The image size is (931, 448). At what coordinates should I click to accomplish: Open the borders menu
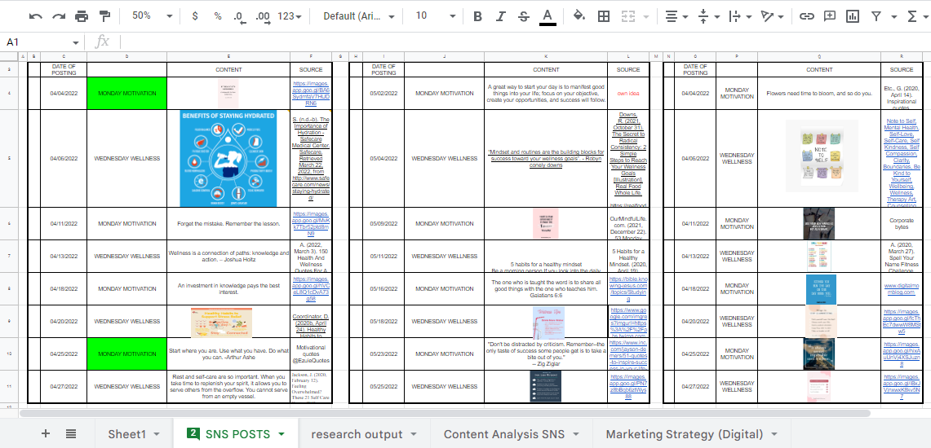pos(603,16)
